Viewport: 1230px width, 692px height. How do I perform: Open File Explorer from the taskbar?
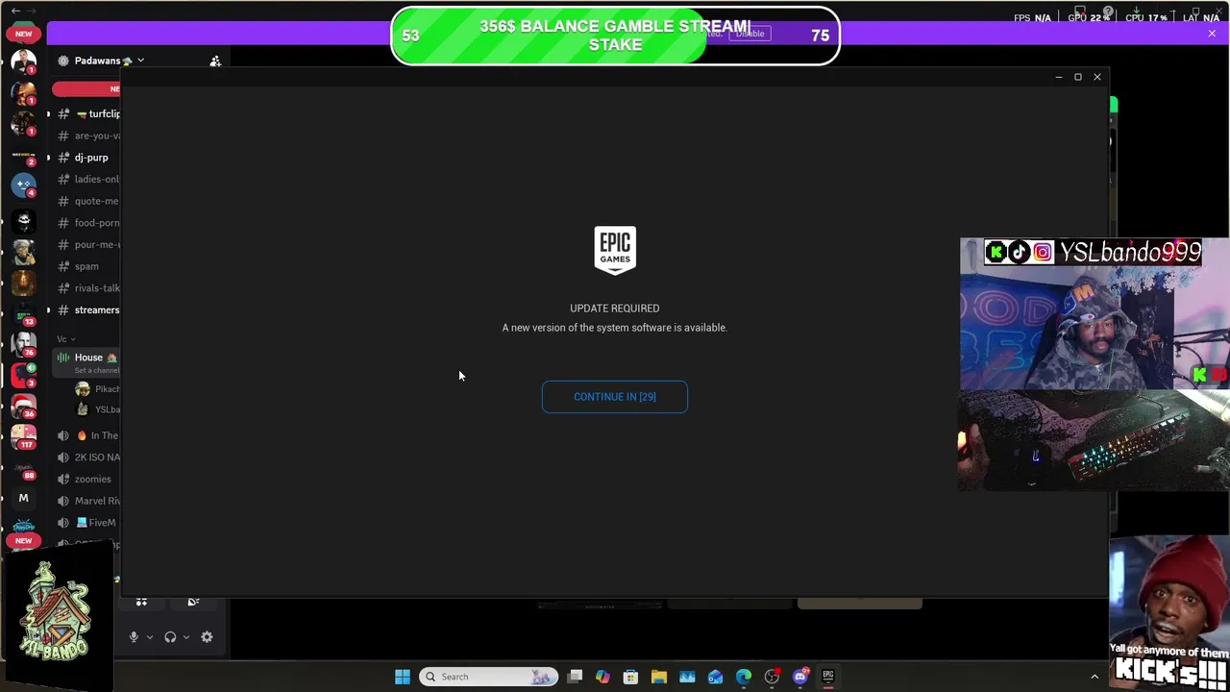click(x=659, y=677)
